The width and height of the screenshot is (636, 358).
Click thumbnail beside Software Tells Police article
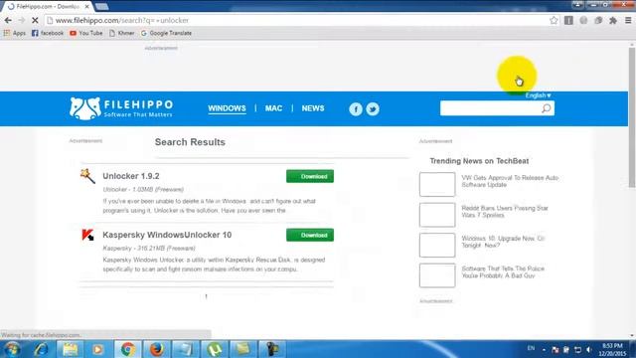click(x=437, y=275)
